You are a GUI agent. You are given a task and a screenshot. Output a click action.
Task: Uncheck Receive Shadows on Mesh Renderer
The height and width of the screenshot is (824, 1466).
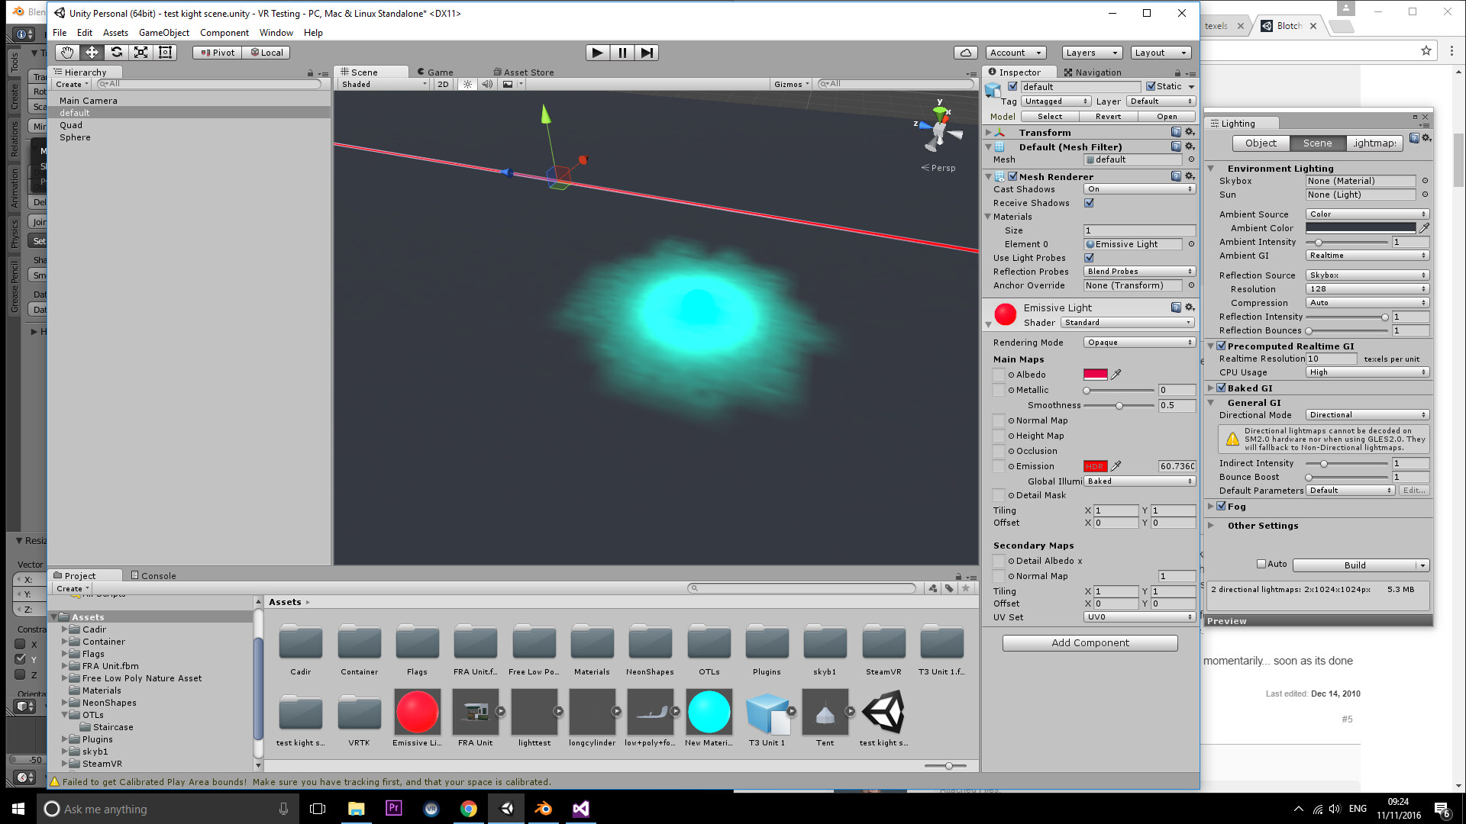tap(1089, 203)
